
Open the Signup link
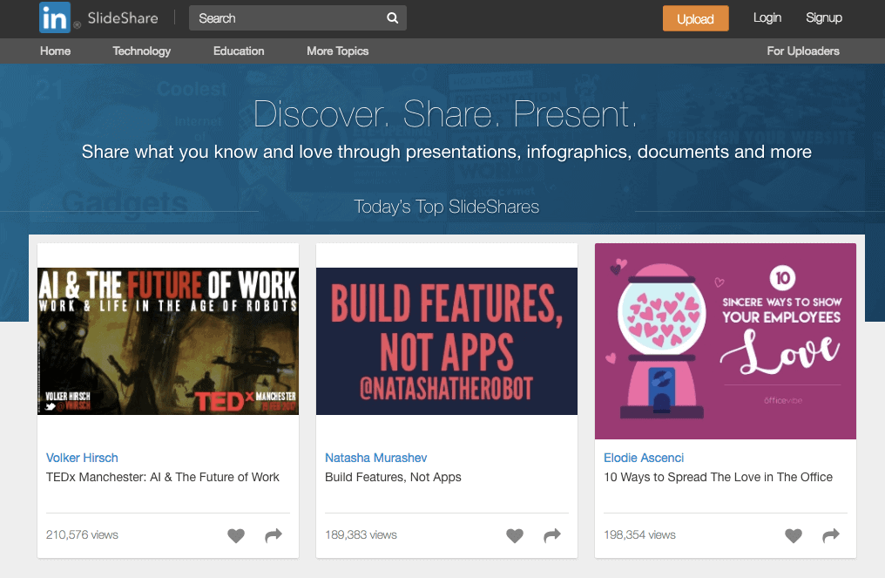[824, 18]
